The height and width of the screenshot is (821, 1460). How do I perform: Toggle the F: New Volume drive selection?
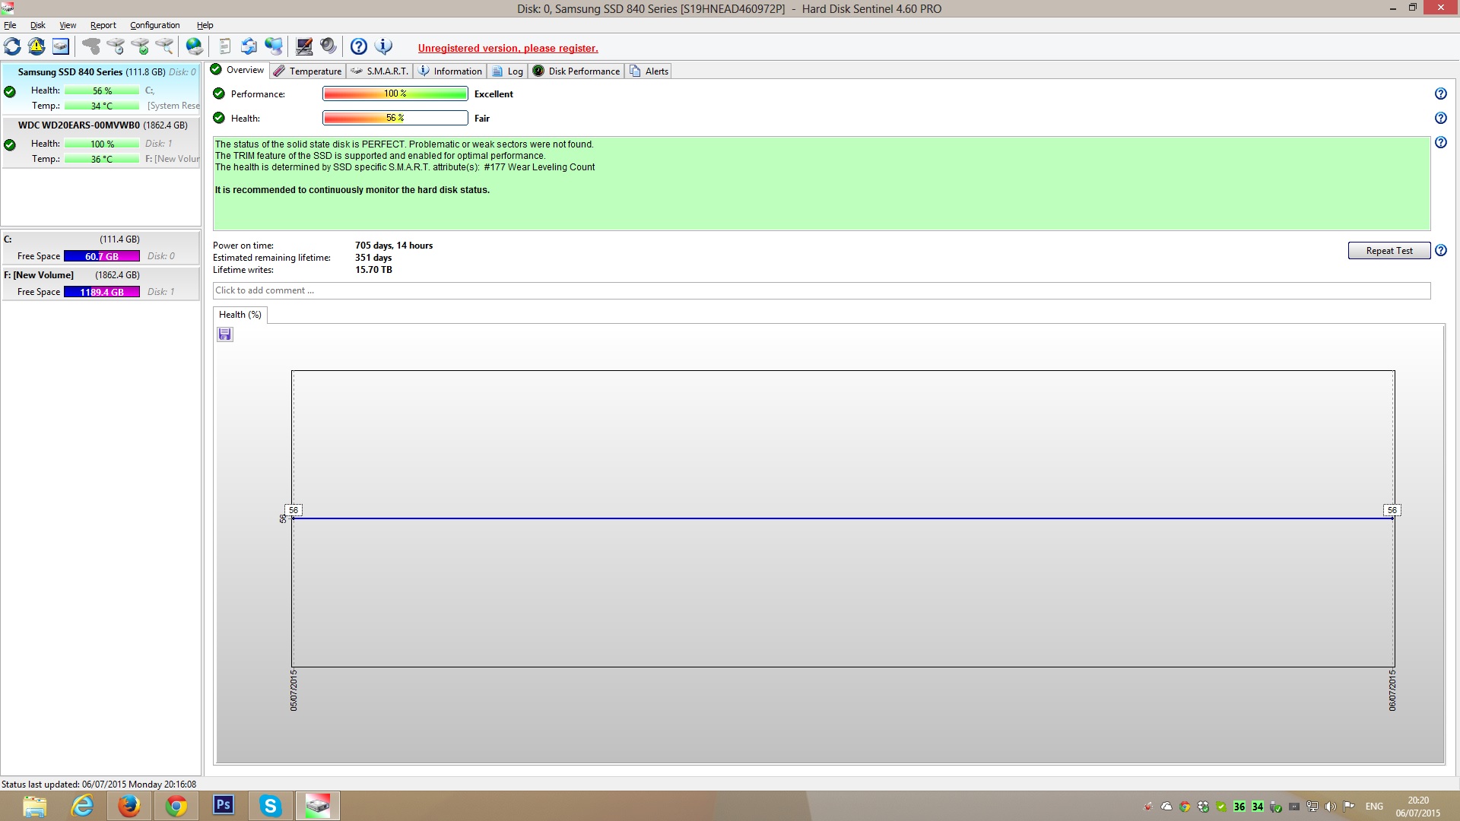tap(100, 274)
